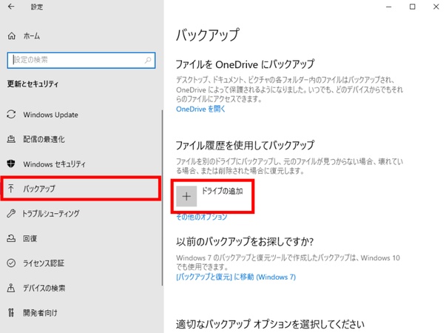Image resolution: width=446 pixels, height=333 pixels.
Task: Click the plus icon to add a drive
Action: pos(186,196)
